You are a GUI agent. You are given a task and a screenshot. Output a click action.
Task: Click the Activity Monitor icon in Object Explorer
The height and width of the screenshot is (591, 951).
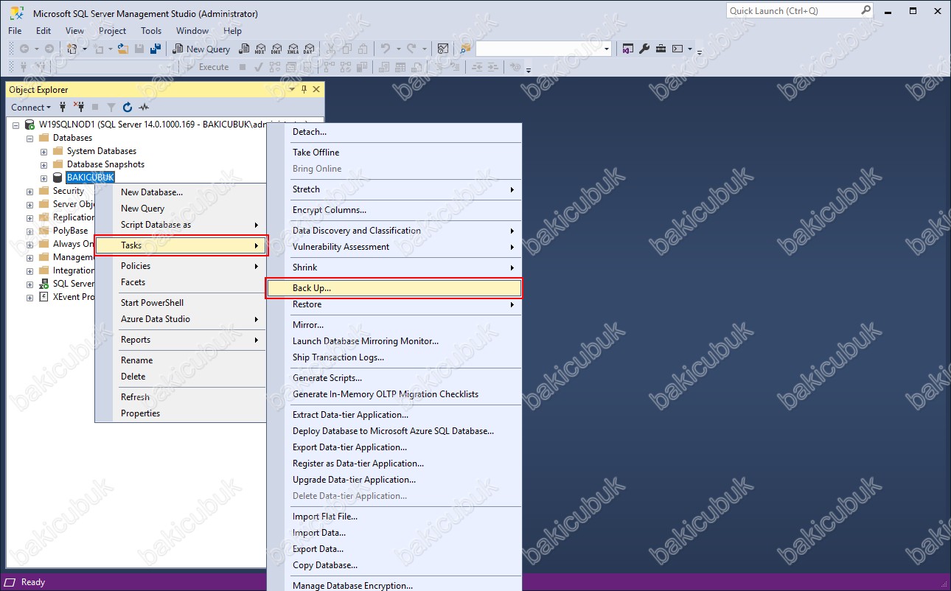[143, 107]
